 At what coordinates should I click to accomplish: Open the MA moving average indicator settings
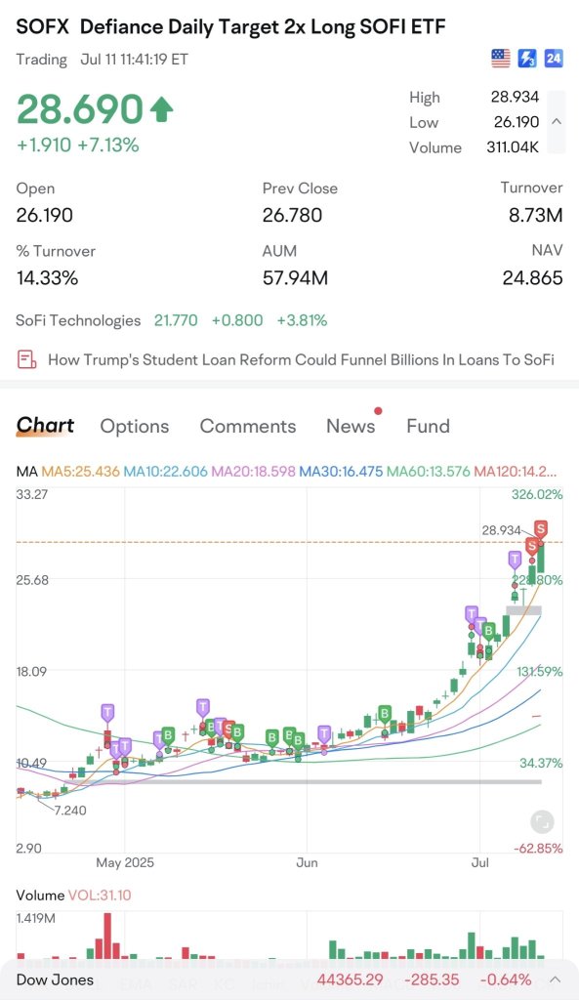[26, 472]
